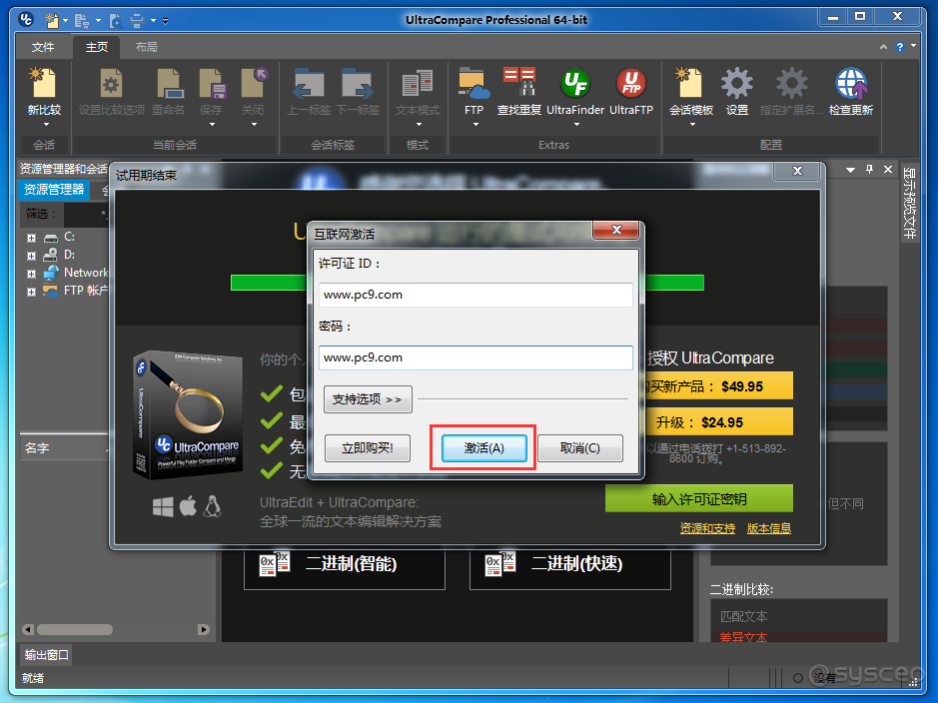Click the Close session (关闭) icon

[253, 84]
